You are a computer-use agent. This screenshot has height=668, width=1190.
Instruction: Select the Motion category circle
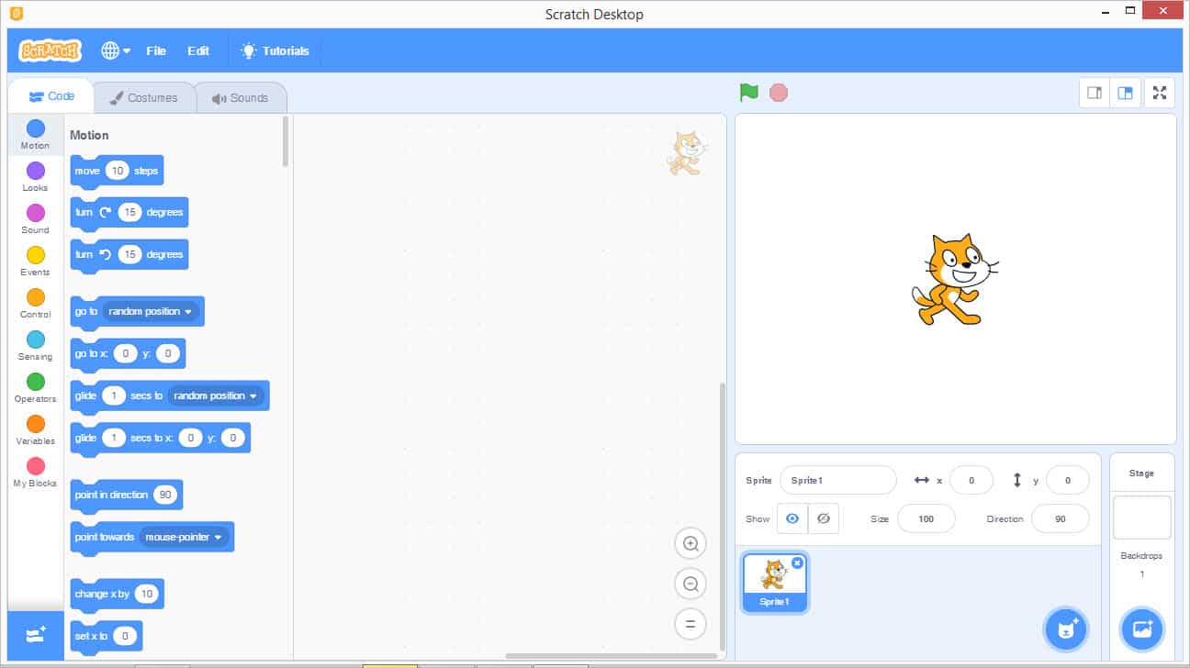(x=36, y=128)
